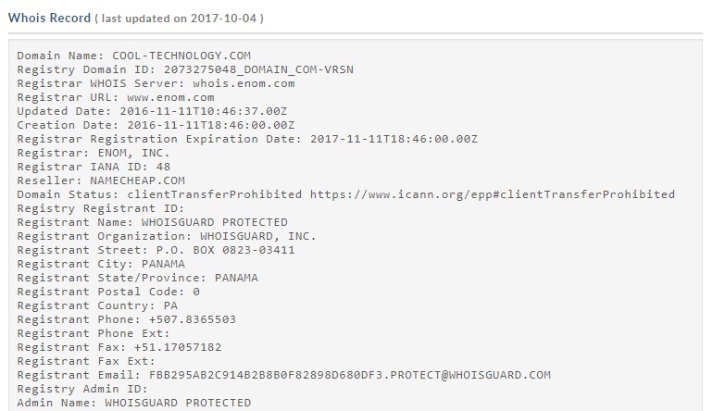
Task: Click the Creation Date value
Action: click(210, 125)
